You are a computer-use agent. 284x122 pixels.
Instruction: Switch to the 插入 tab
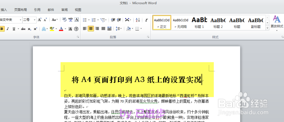tap(4, 10)
